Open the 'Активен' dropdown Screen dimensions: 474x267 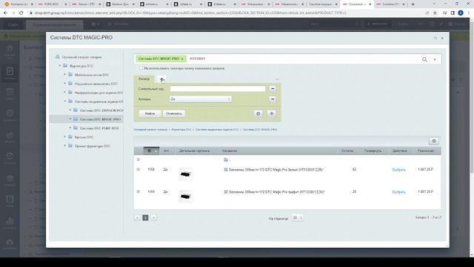click(201, 99)
